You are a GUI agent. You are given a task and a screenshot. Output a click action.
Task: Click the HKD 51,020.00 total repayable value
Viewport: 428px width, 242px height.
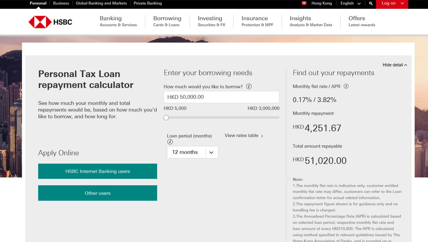[x=320, y=161]
